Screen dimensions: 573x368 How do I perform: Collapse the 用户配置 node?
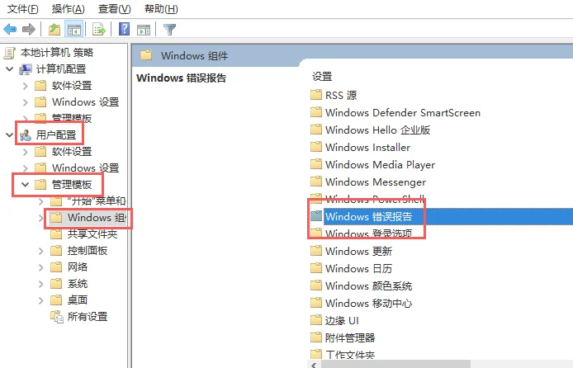tap(10, 135)
